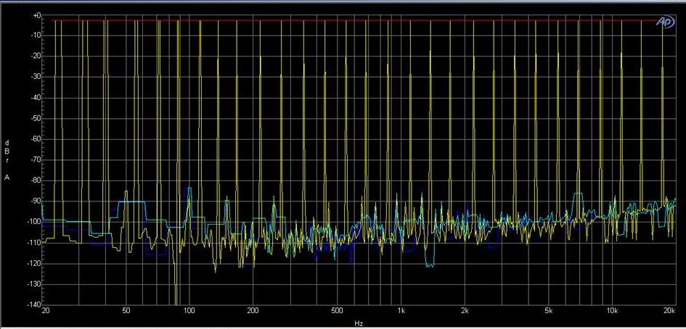Screen dimensions: 686x329
Task: Select the -70 label on the dBr axis
Action: point(36,160)
